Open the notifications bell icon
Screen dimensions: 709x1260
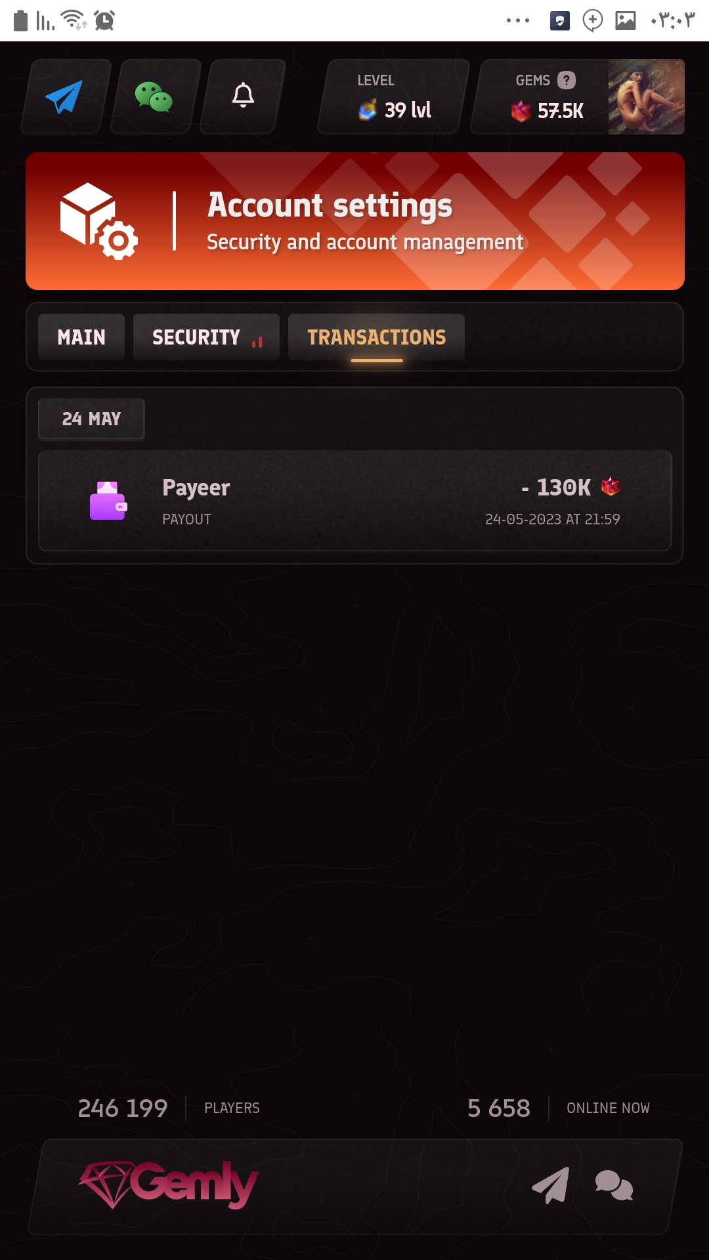coord(244,96)
